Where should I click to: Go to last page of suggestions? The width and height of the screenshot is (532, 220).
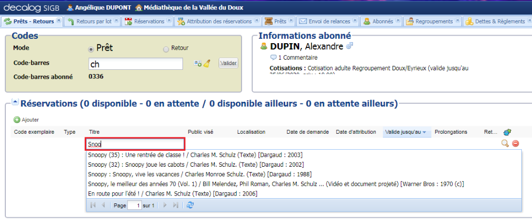tap(176, 205)
